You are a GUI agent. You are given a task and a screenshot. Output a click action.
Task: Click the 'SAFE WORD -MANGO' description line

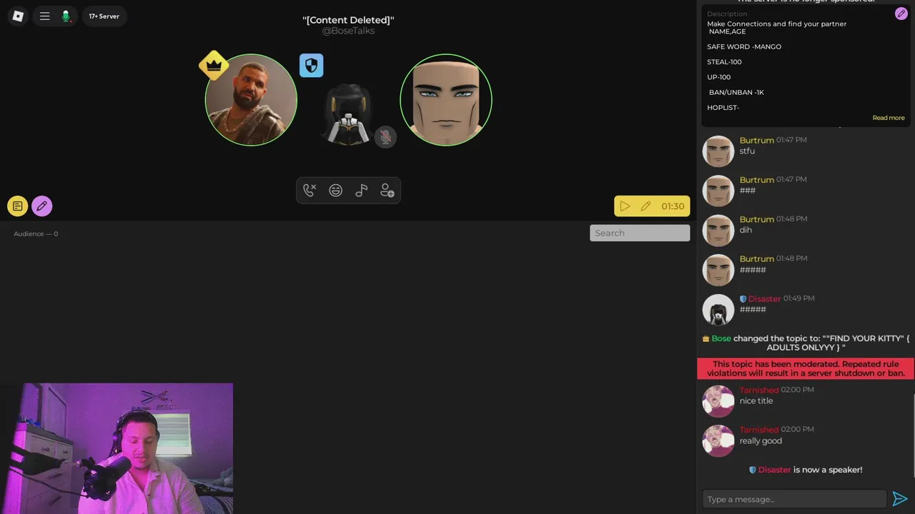click(x=744, y=46)
